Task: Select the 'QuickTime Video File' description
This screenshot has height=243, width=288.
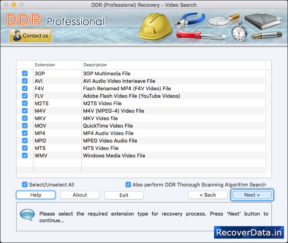Action: (108, 126)
